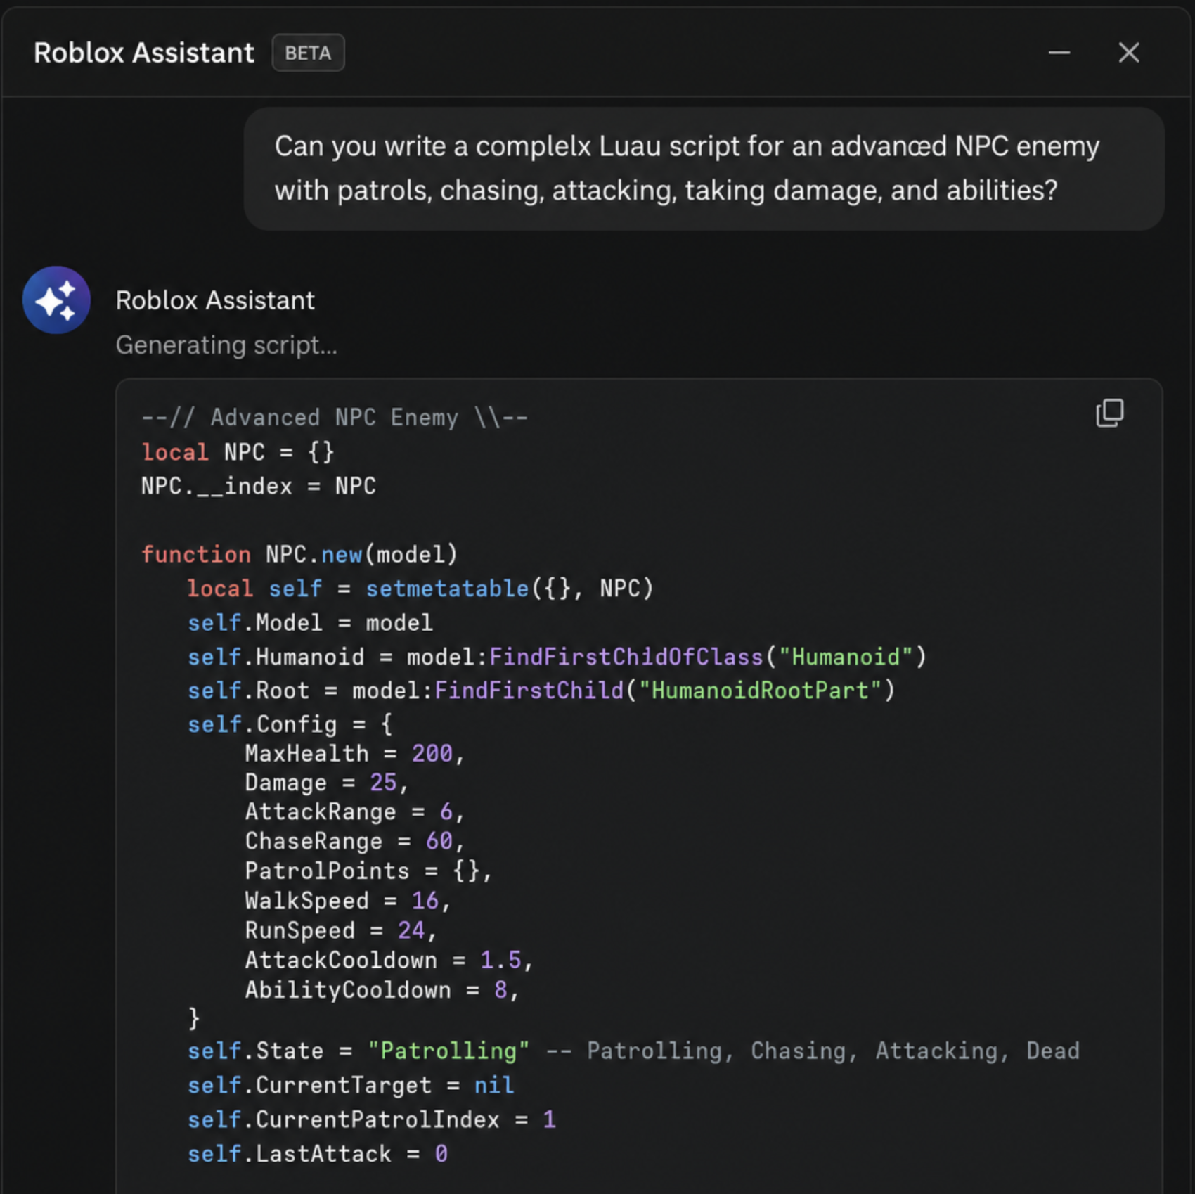Click the "Patrolling" state string

point(448,1051)
